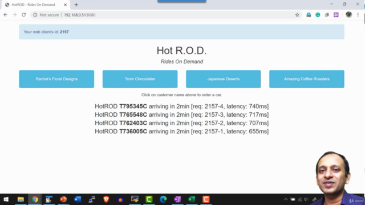
Task: Open PowerPoint from the taskbar
Action: (63, 199)
